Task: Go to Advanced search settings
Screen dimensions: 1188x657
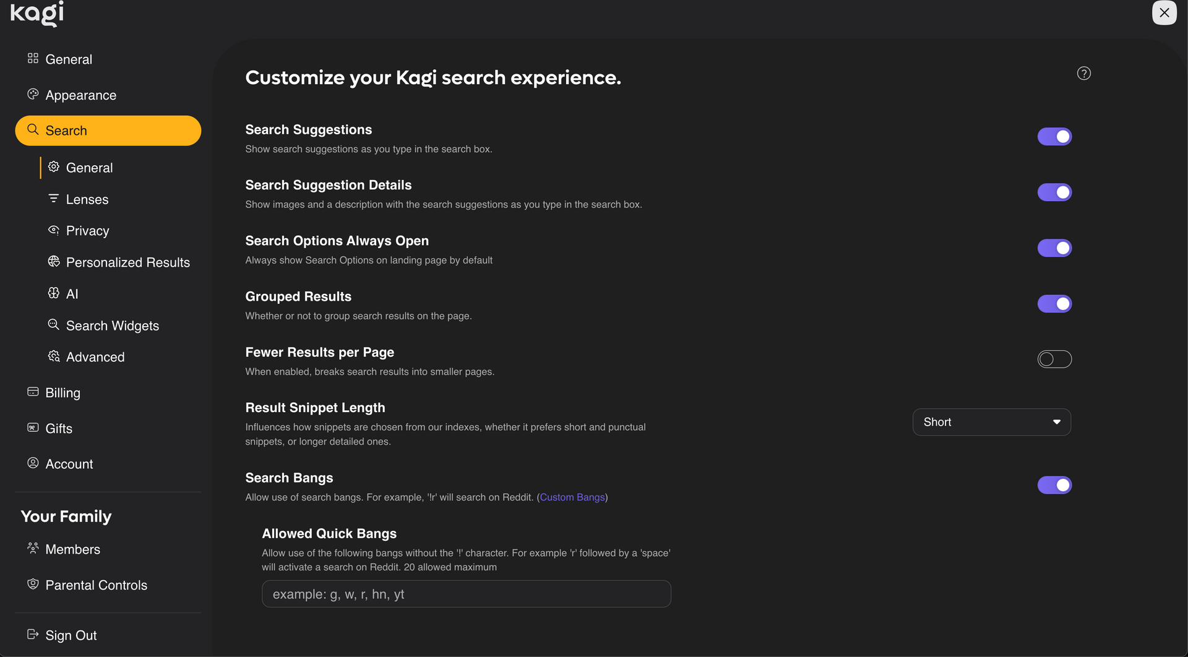Action: (x=95, y=357)
